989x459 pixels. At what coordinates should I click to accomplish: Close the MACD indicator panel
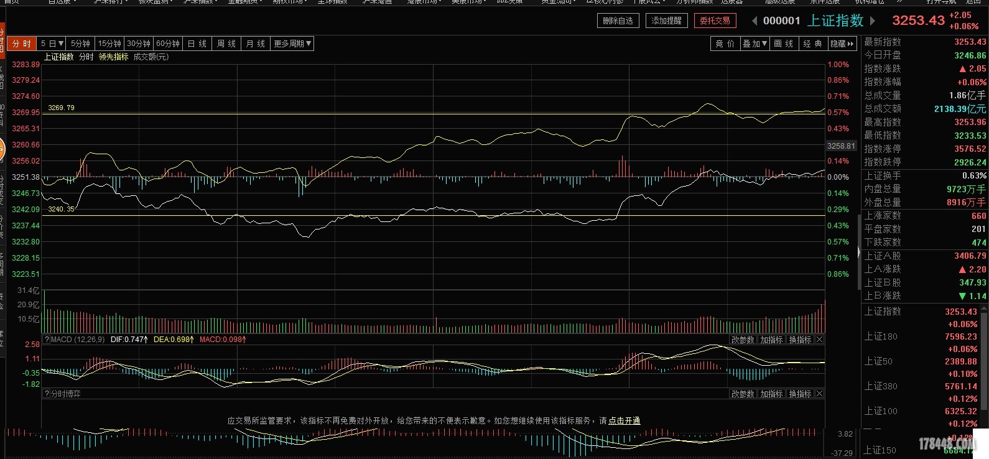click(819, 340)
